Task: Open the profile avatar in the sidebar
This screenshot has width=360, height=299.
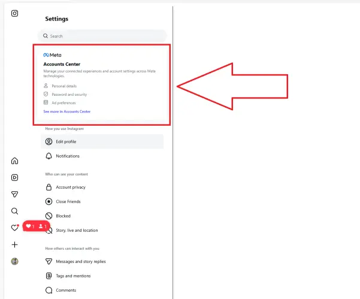Action: click(15, 261)
